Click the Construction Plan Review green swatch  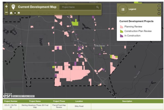121,31
